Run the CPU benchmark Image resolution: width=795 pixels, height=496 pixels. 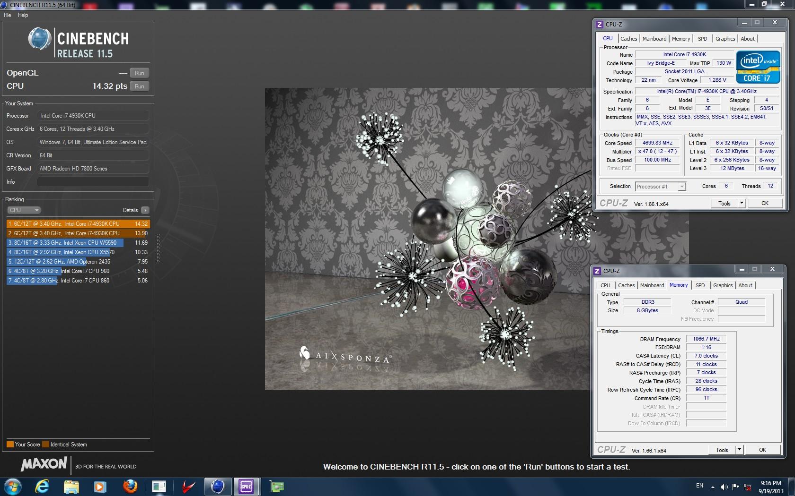pyautogui.click(x=139, y=86)
